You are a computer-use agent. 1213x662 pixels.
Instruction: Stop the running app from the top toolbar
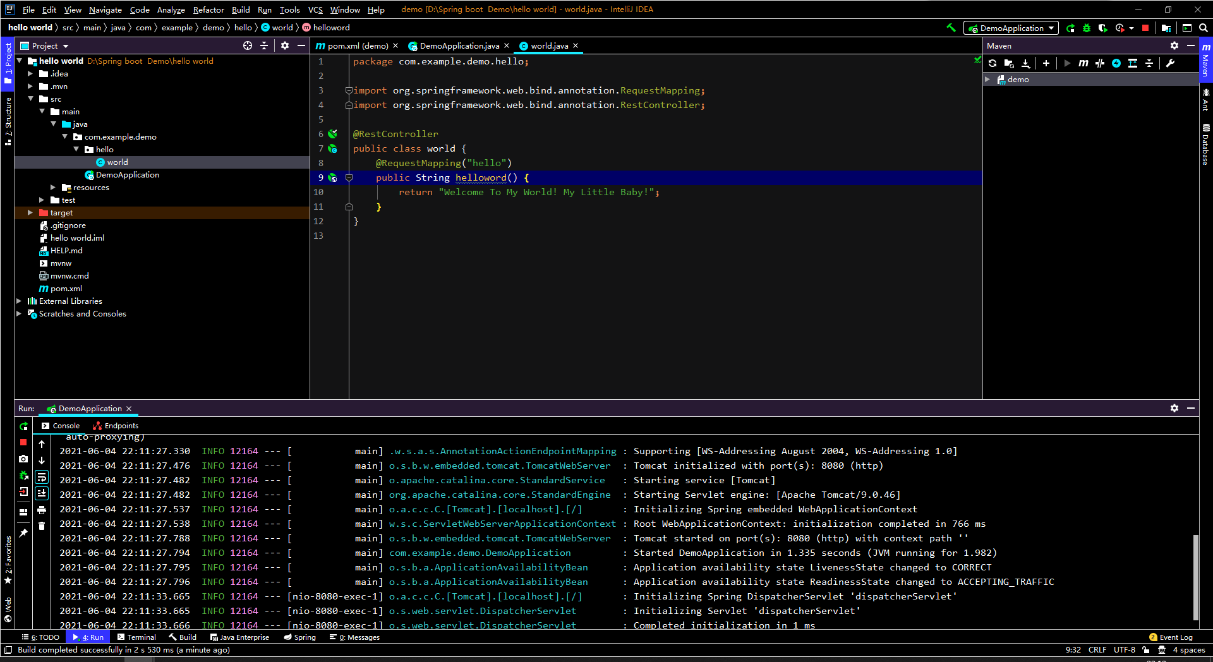pyautogui.click(x=1145, y=28)
